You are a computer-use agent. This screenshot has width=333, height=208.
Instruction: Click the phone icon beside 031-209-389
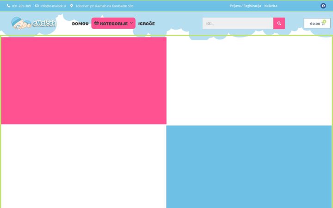click(8, 6)
